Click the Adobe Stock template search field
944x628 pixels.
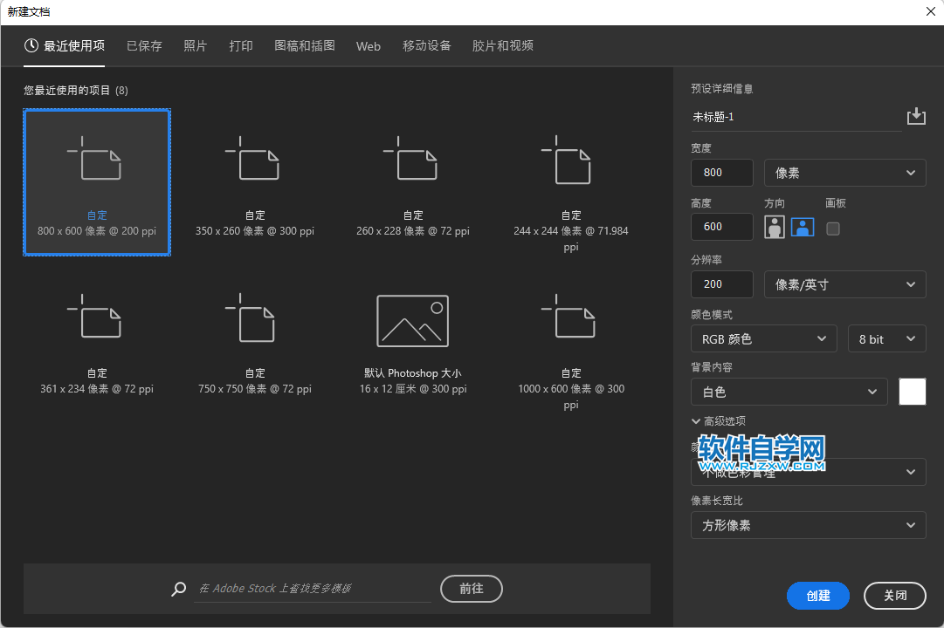pos(312,589)
